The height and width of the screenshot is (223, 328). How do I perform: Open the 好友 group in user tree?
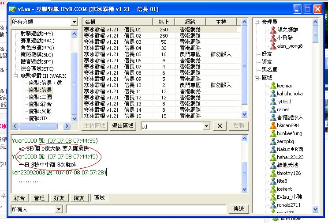tap(267, 54)
